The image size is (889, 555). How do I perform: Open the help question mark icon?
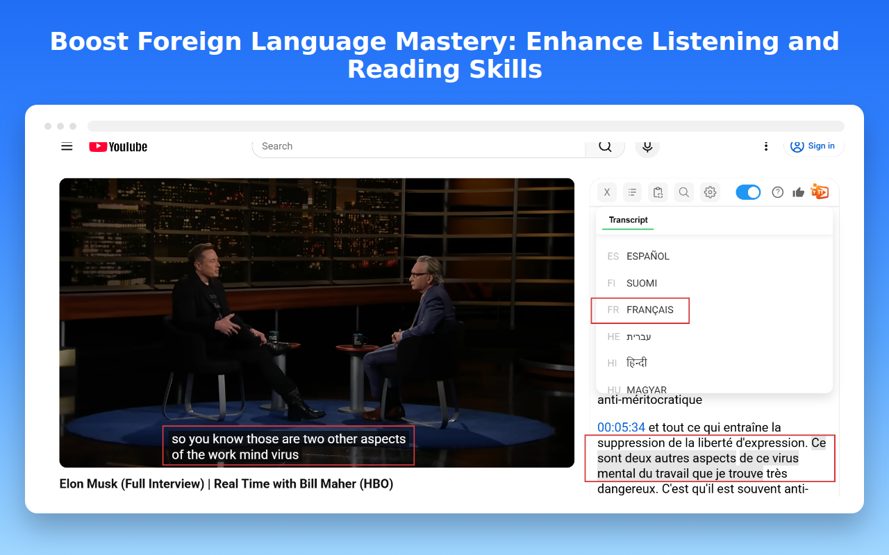(778, 192)
